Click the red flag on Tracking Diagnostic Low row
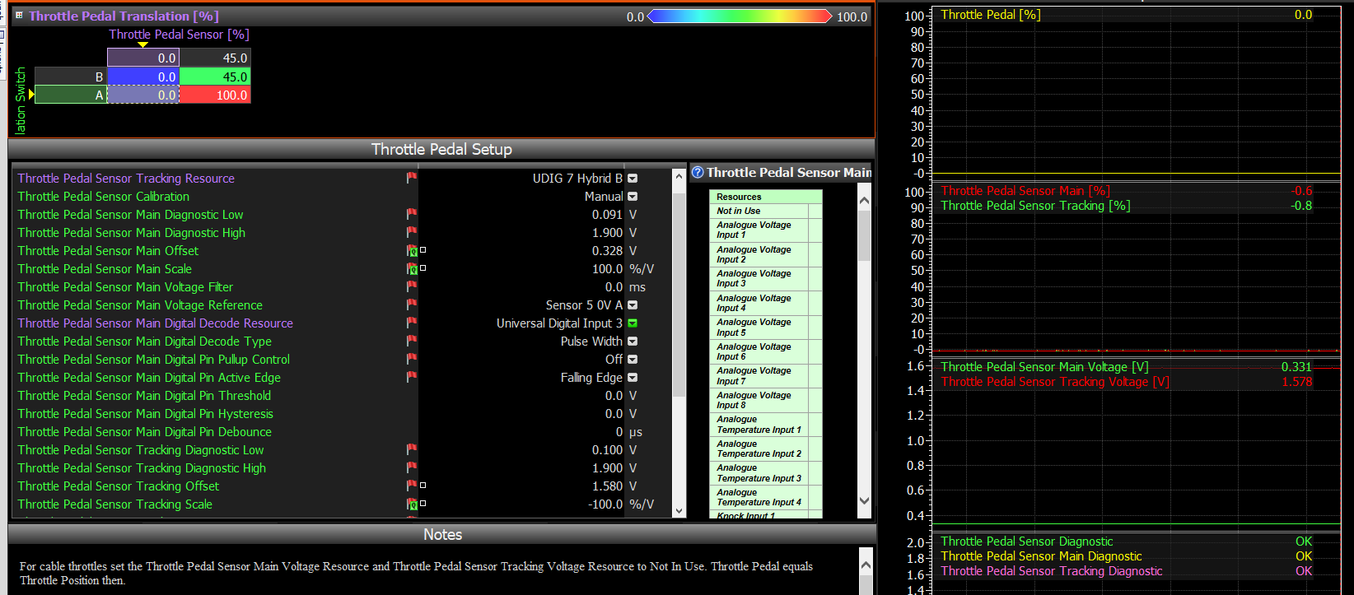Screen dimensions: 1354x595 (x=412, y=449)
